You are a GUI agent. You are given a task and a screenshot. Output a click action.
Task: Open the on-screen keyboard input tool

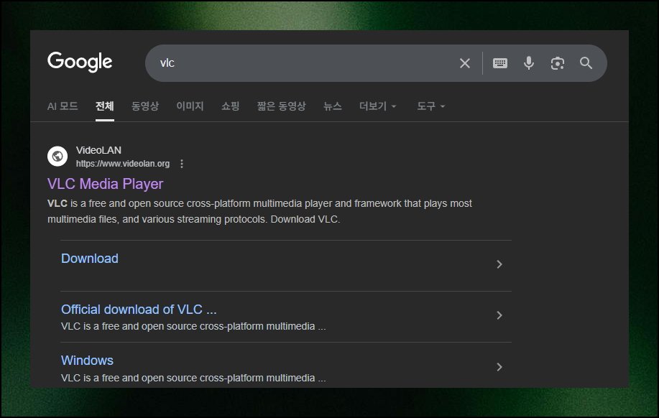tap(499, 63)
